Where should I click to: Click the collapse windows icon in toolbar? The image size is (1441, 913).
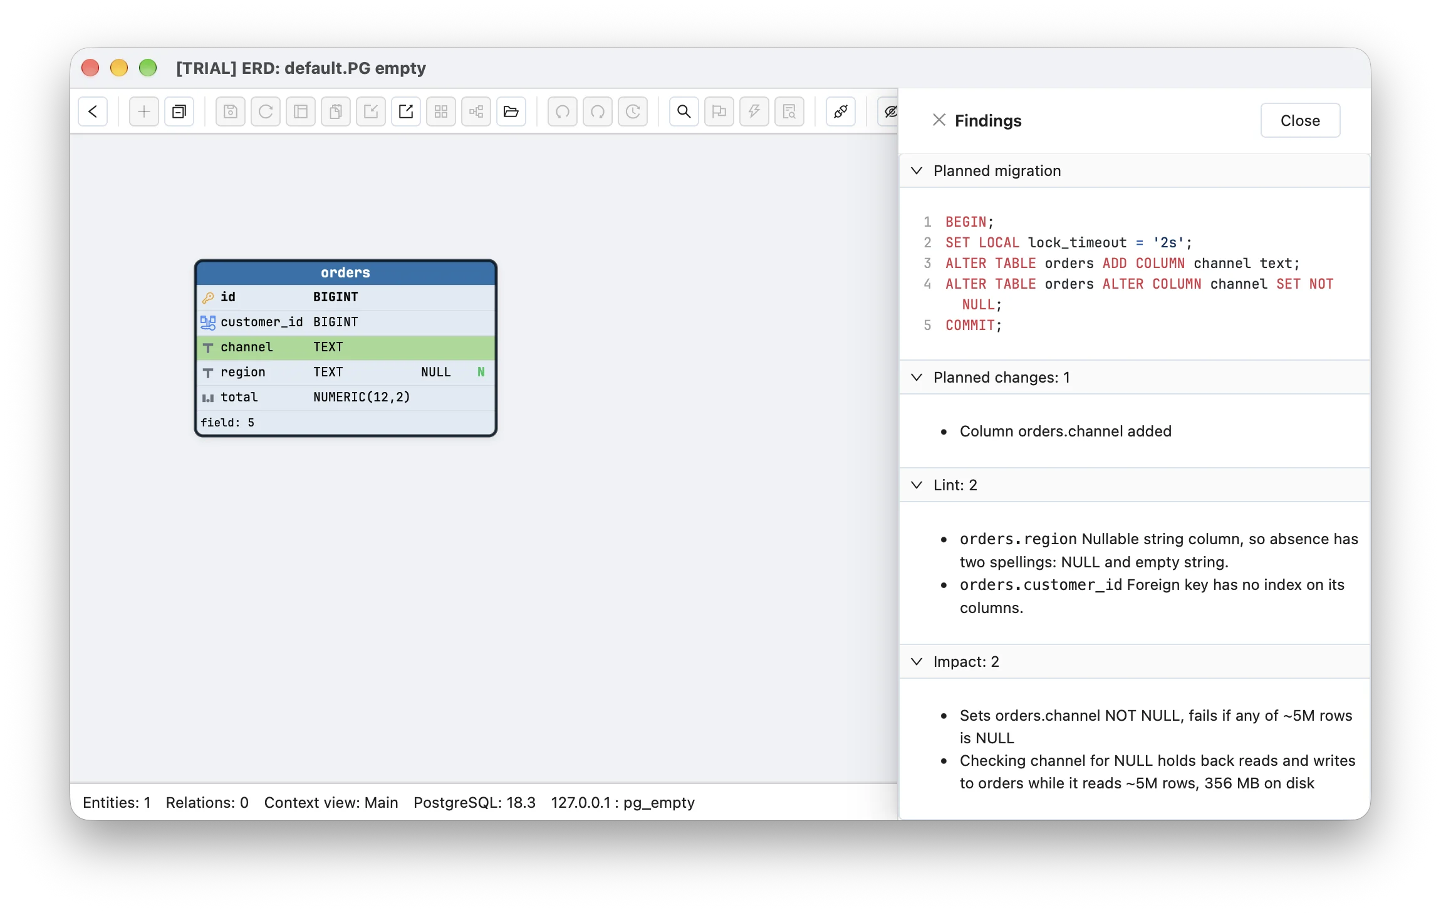tap(179, 111)
